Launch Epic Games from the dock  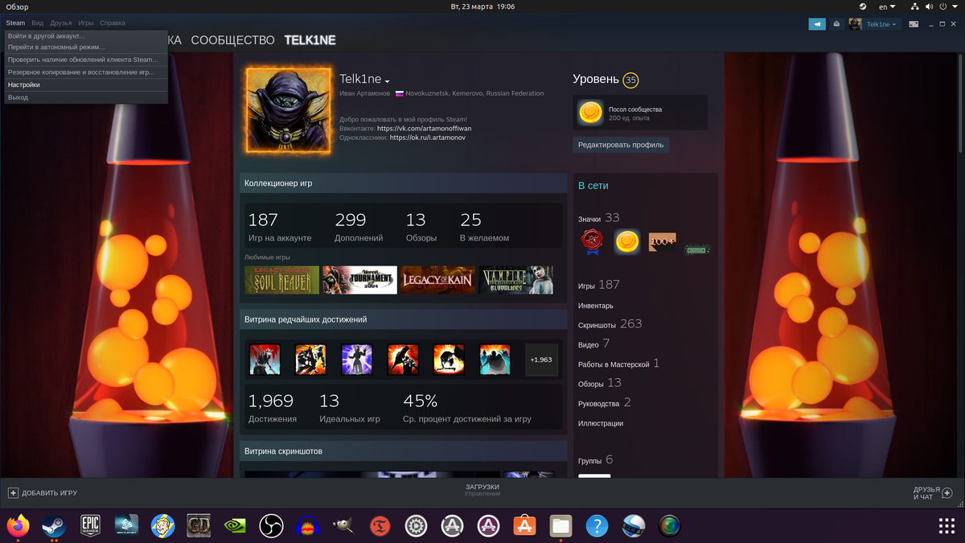pos(90,526)
